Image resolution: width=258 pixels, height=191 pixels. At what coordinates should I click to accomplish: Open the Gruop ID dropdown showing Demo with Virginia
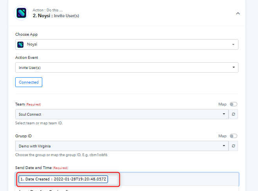122,146
